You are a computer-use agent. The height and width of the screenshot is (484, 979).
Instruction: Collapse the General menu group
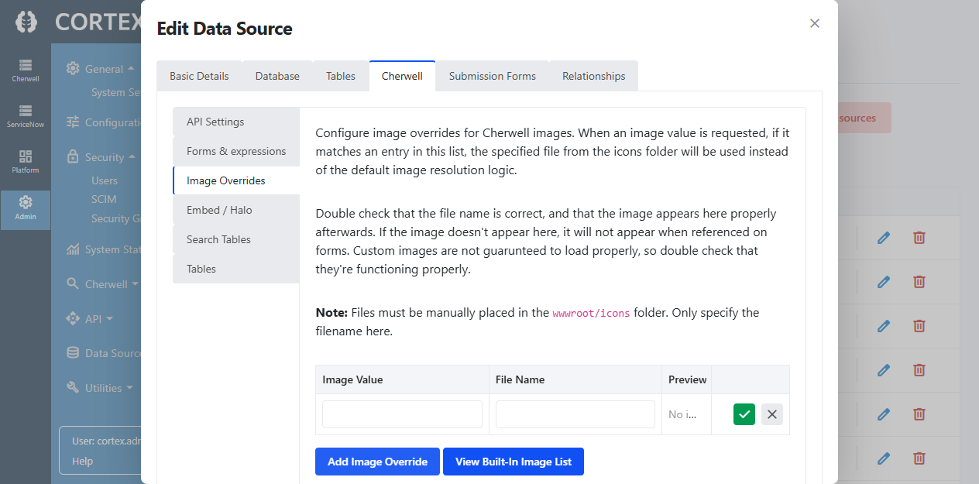click(131, 68)
